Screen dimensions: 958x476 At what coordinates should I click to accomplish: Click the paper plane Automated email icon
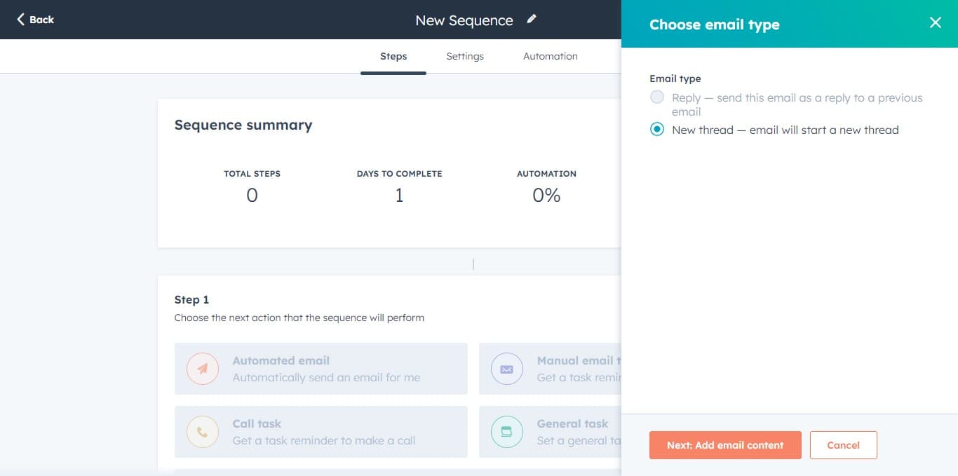pos(203,369)
